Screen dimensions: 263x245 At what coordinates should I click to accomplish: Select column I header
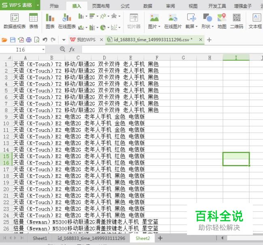(x=236, y=58)
